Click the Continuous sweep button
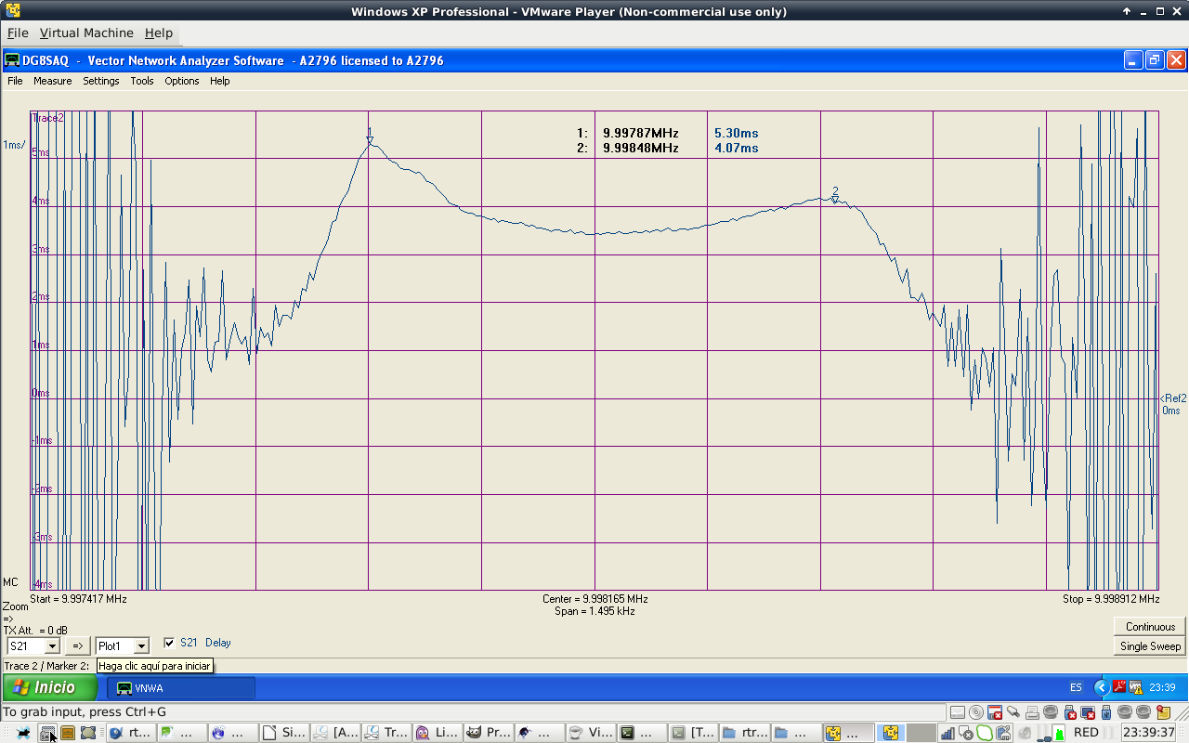 click(x=1150, y=627)
